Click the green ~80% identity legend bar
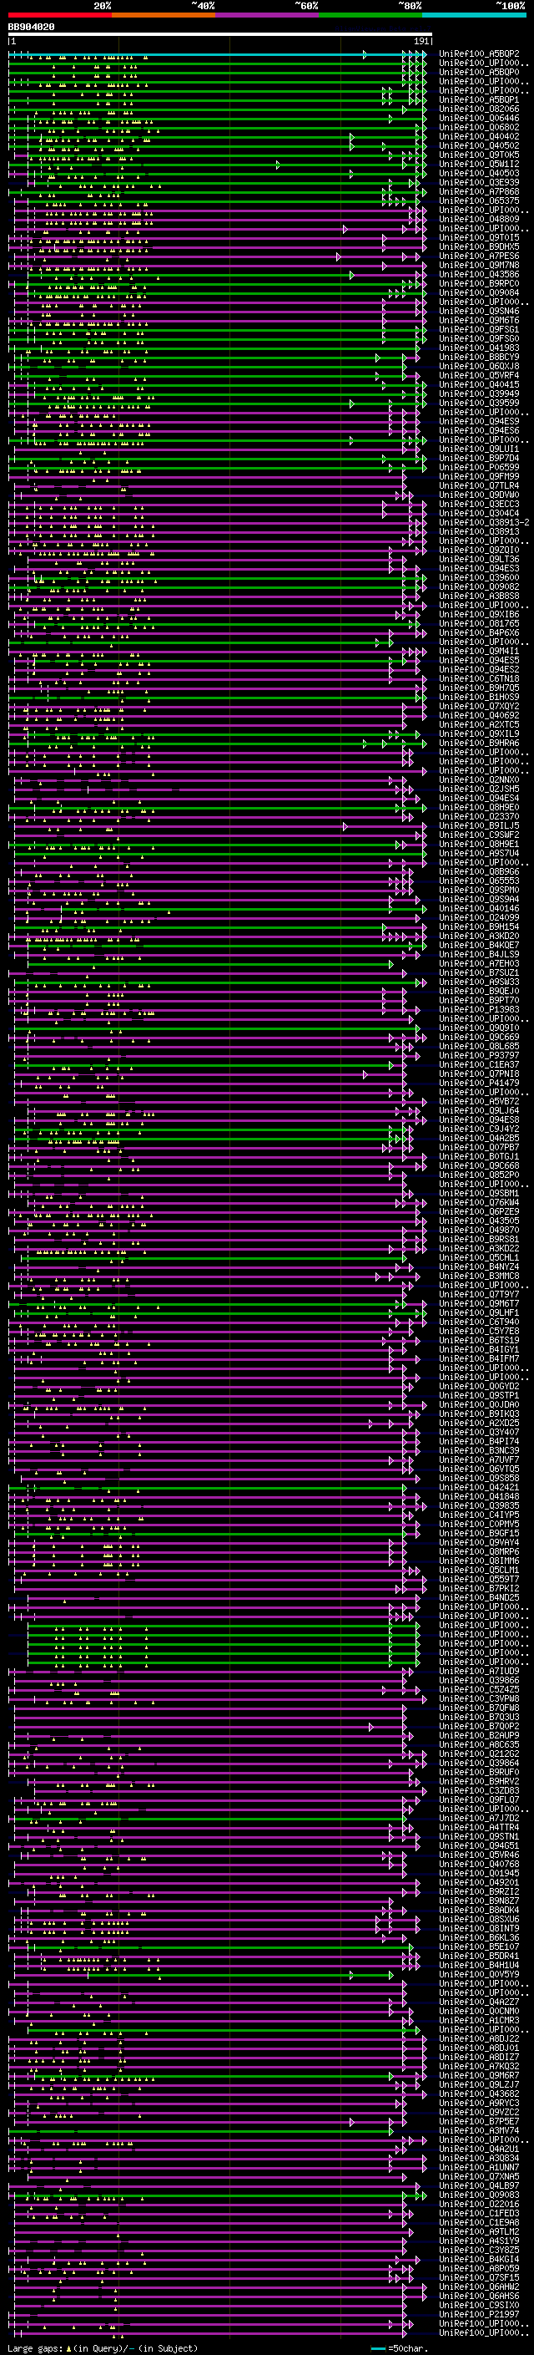 370,15
